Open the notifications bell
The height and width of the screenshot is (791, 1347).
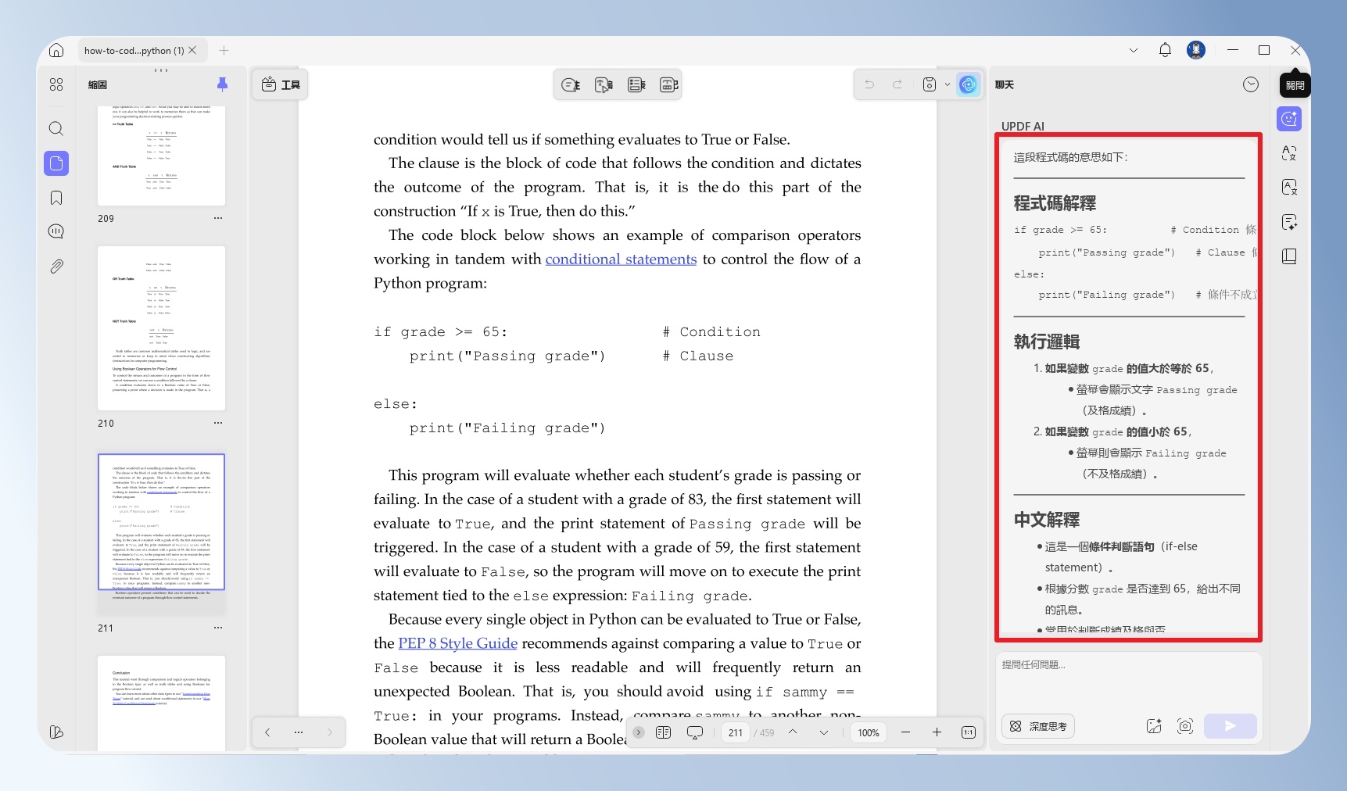point(1165,50)
